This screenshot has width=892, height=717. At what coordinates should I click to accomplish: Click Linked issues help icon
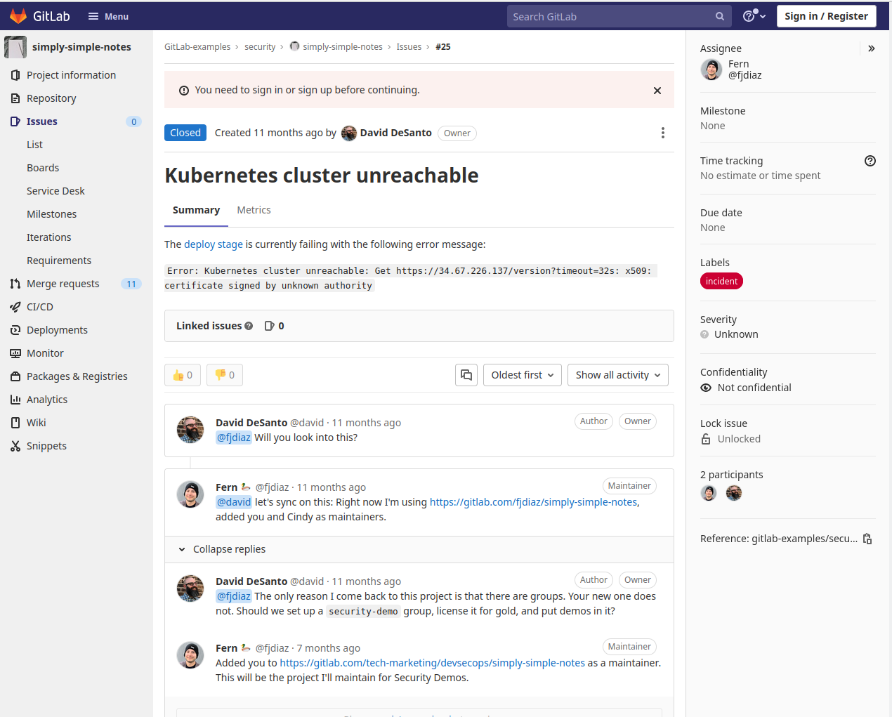click(249, 326)
